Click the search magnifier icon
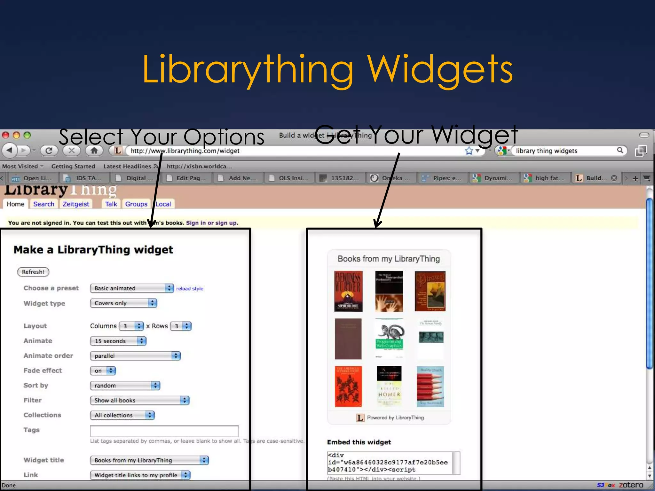The width and height of the screenshot is (655, 491). pos(620,150)
